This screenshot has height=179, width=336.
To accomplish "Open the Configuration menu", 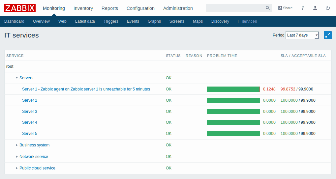I will (140, 8).
